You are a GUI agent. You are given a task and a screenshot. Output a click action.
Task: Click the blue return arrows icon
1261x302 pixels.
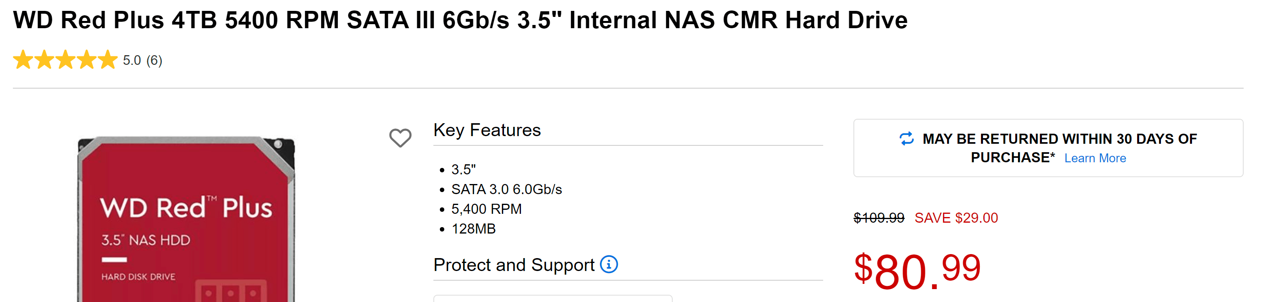pyautogui.click(x=906, y=139)
